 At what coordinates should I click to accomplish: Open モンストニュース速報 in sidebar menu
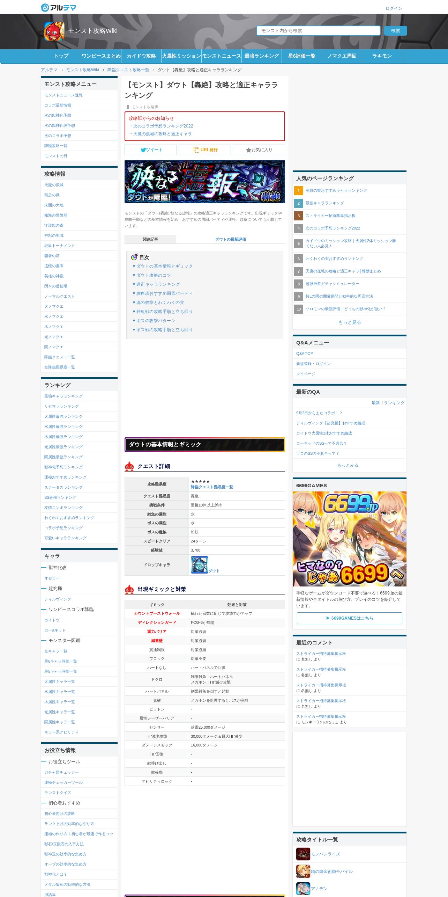tap(64, 95)
